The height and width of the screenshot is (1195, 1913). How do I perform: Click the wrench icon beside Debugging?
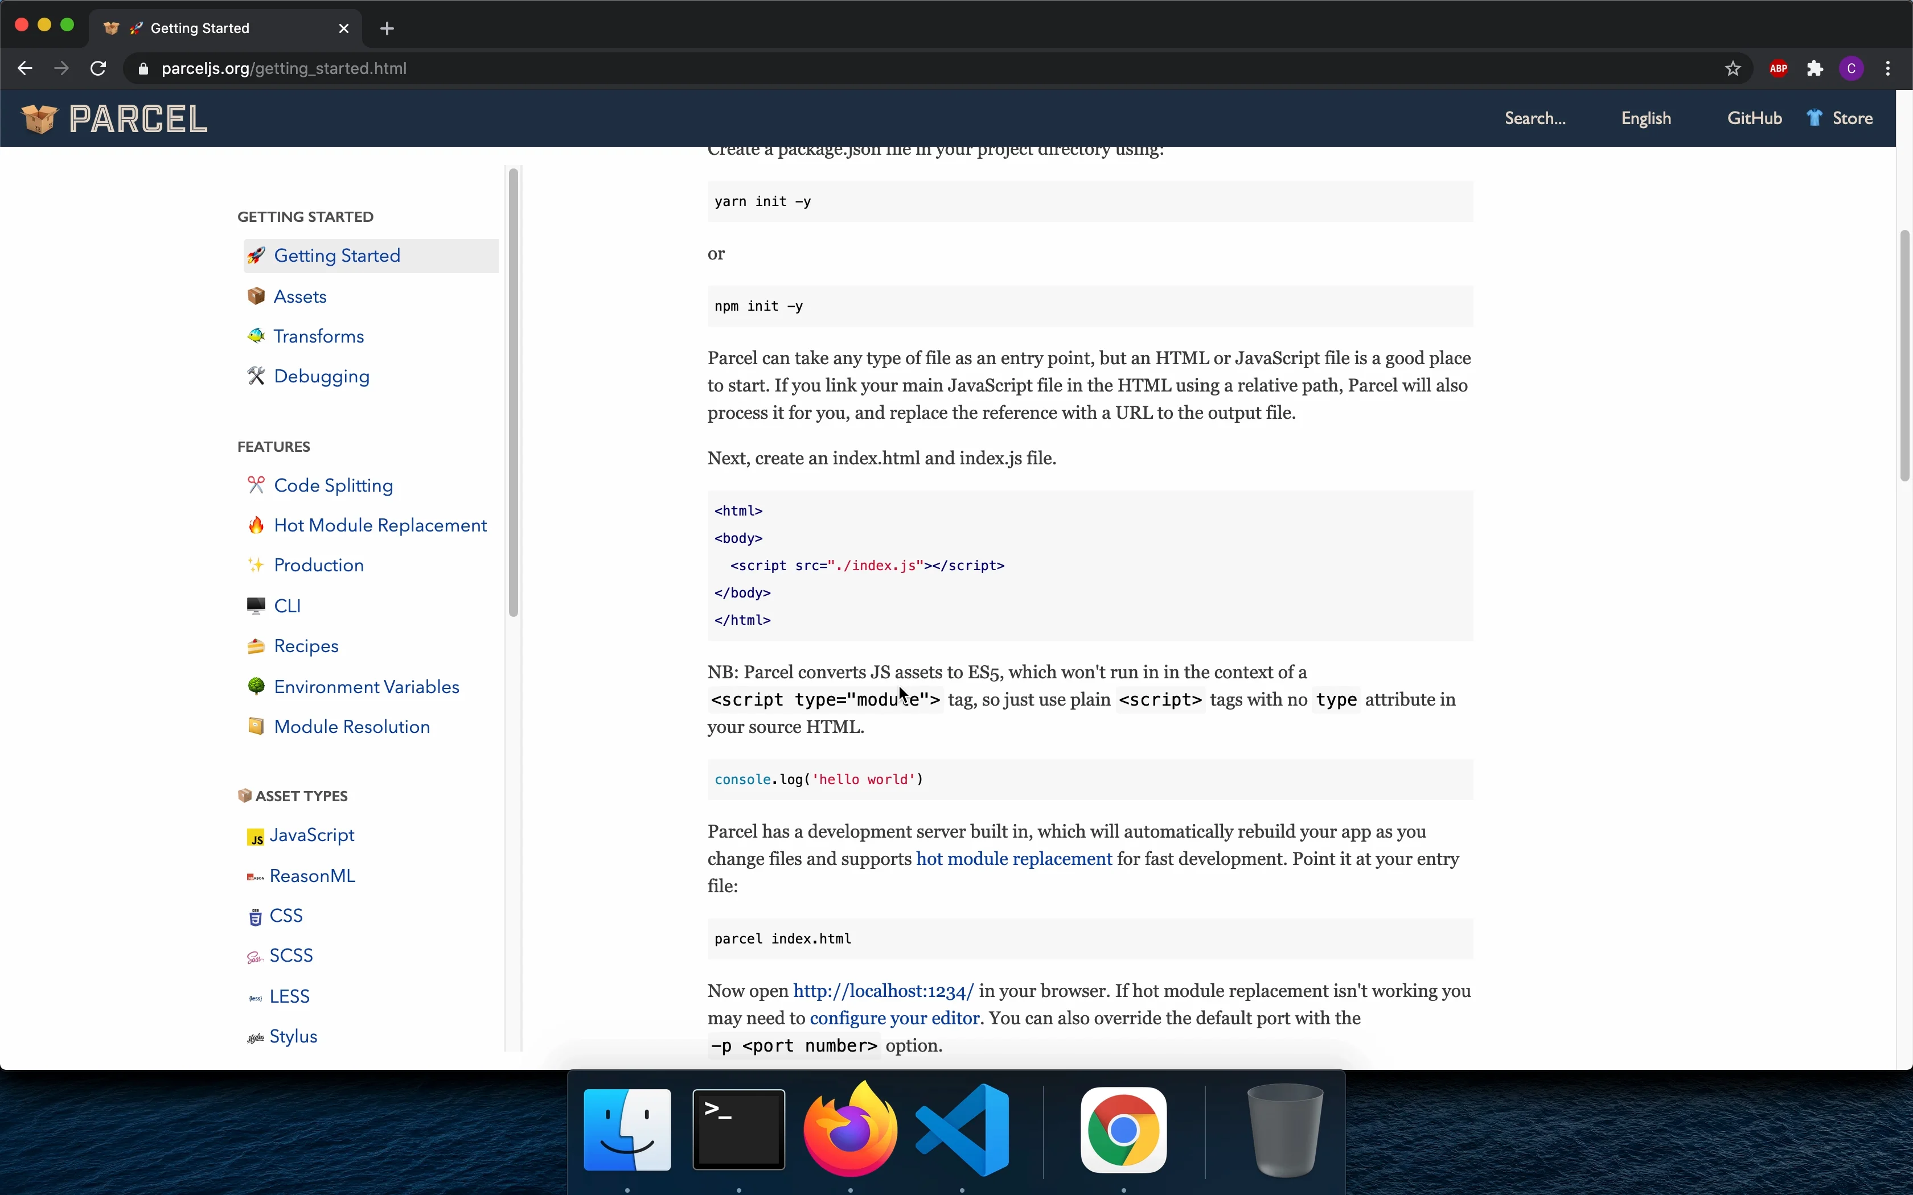coord(256,376)
